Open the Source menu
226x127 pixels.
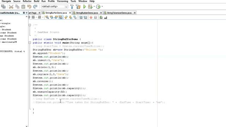[x=17, y=1]
